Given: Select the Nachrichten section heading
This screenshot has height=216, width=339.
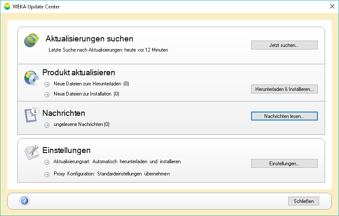Looking at the screenshot, I should click(64, 113).
